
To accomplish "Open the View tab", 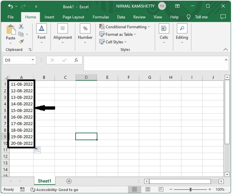I will (x=158, y=17).
